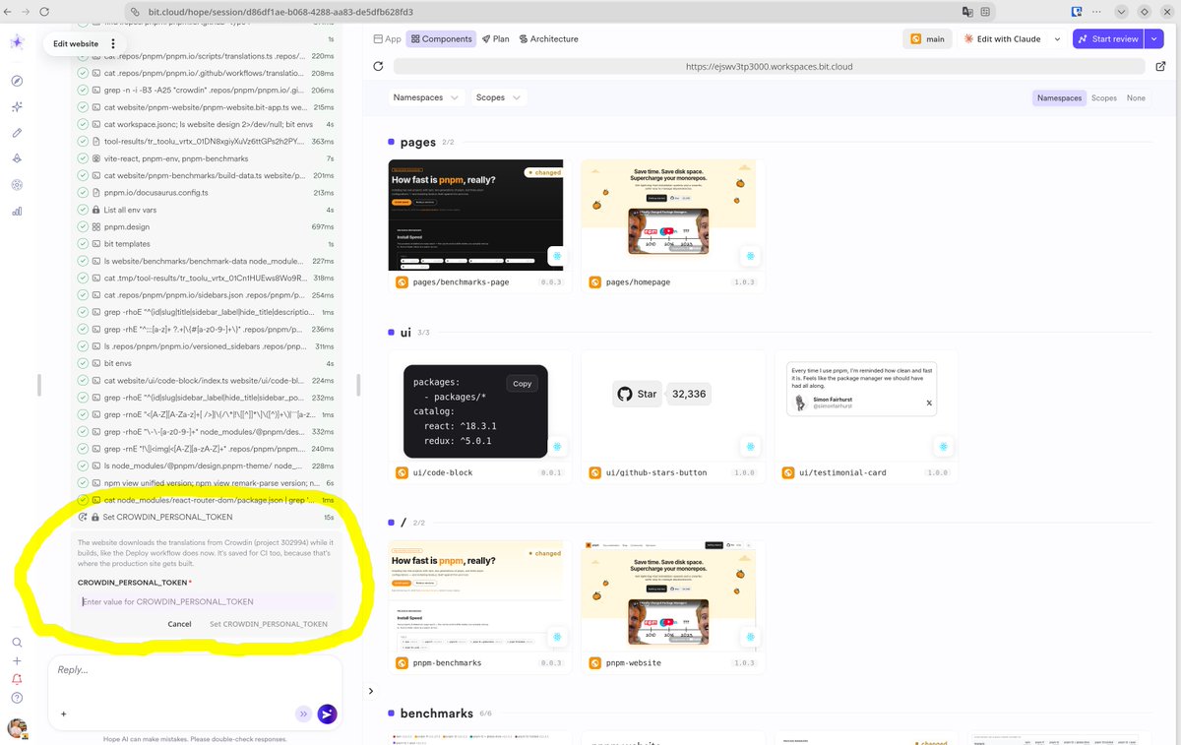Switch to the Components tab
Viewport: 1181px width, 745px height.
(441, 39)
